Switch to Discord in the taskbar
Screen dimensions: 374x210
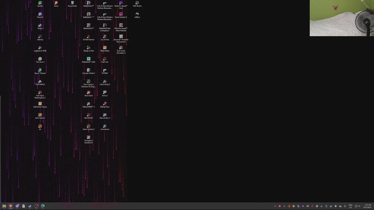17,206
